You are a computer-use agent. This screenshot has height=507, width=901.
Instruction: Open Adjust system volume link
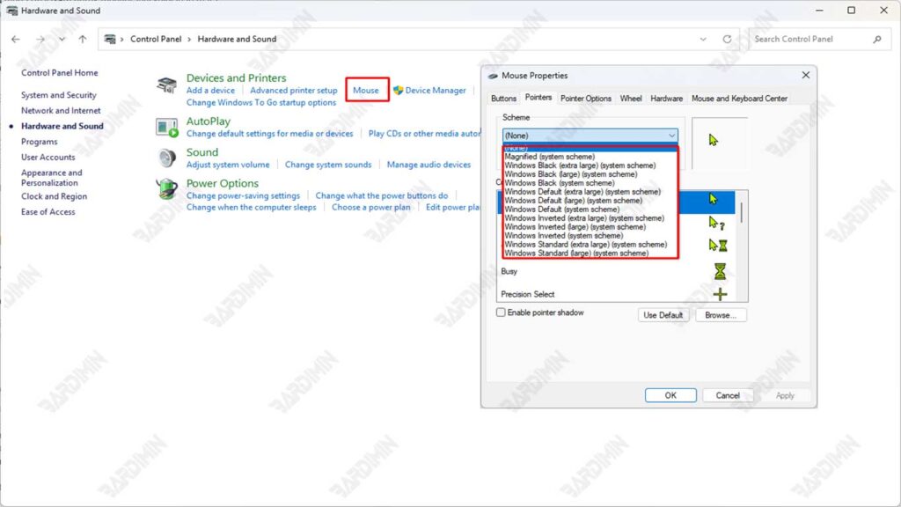pos(228,165)
